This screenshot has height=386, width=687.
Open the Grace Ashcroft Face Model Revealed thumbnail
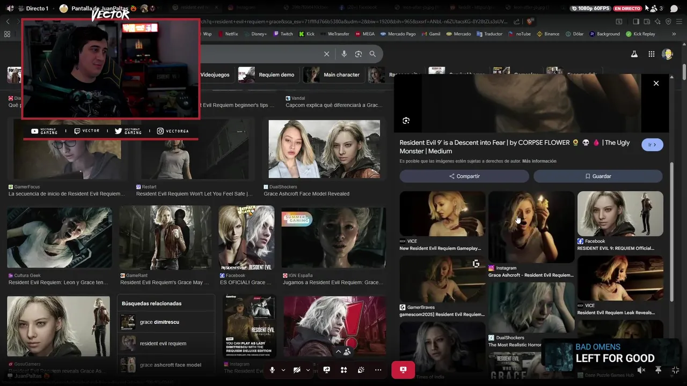pyautogui.click(x=324, y=149)
